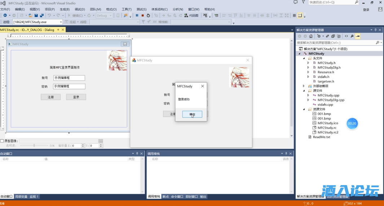Viewport: 384px width, 206px height.
Task: Click the 登录 button in dialog designer
Action: coord(76,97)
